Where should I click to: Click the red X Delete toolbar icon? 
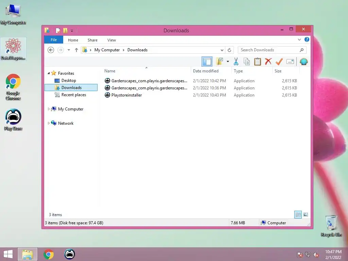[x=268, y=61]
